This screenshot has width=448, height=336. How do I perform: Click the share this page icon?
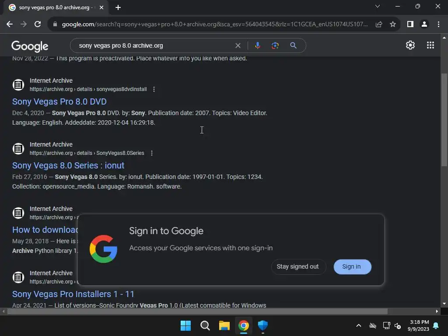[x=379, y=24]
